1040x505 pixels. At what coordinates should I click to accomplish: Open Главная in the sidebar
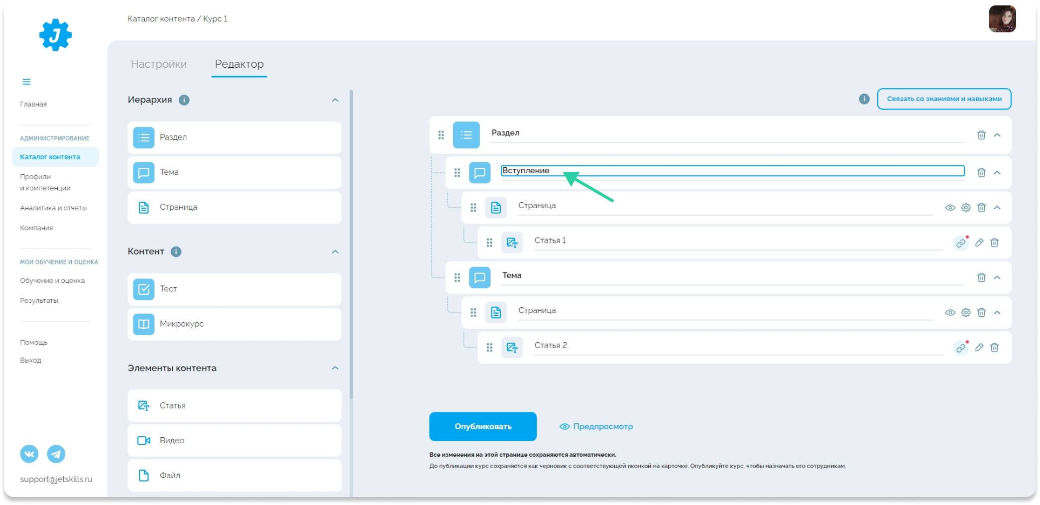tap(33, 104)
